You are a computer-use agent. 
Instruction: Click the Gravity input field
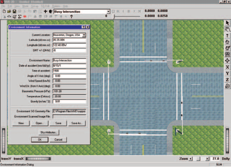point(69,101)
